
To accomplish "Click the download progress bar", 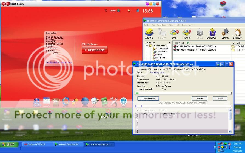I will (183, 93).
